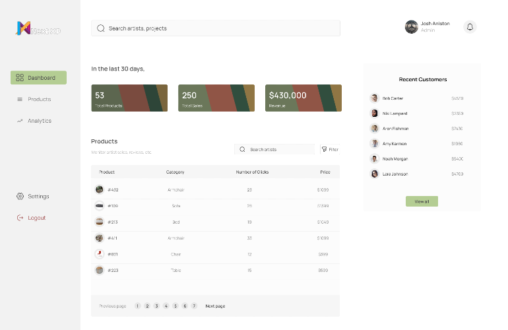Open Products in the sidebar
Image resolution: width=508 pixels, height=330 pixels.
click(x=34, y=99)
